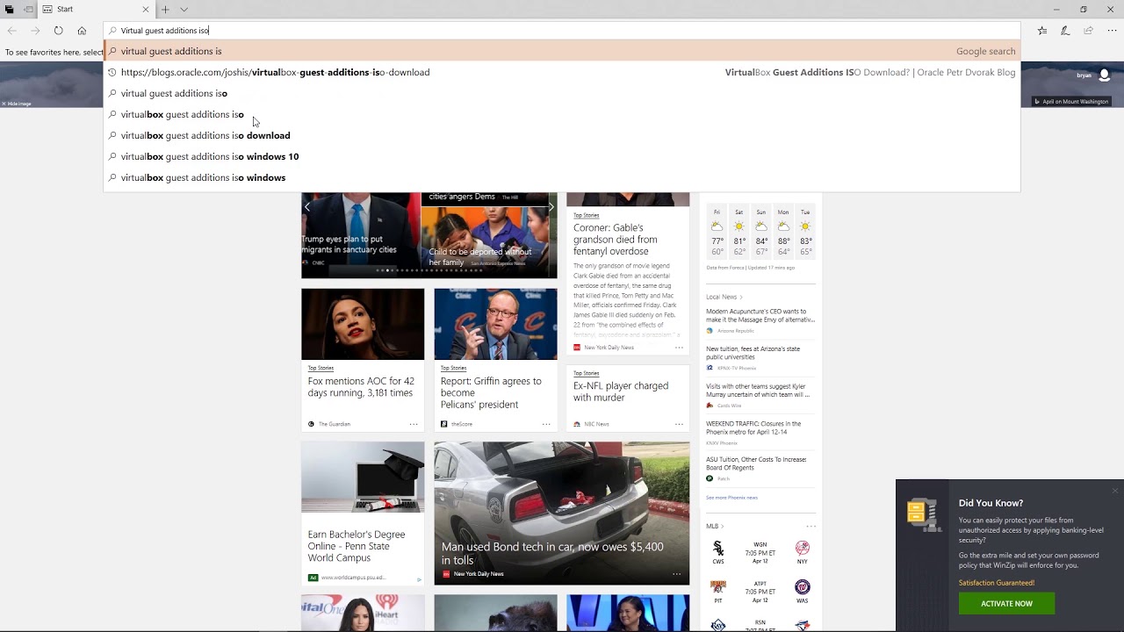Read 'Coroner: Gable's grandson died from fentanyl overdose'
Image resolution: width=1124 pixels, height=632 pixels.
click(615, 239)
